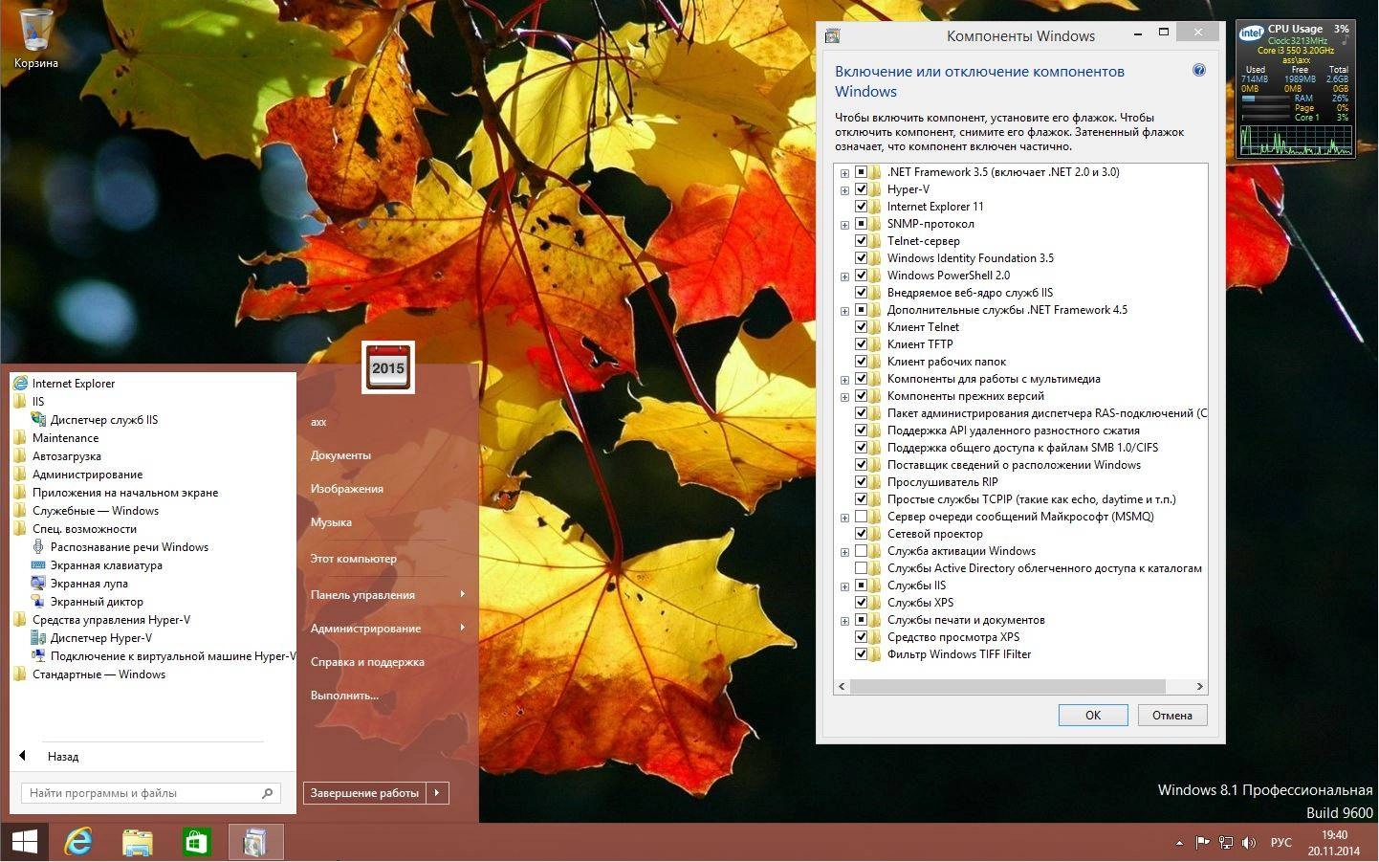Viewport: 1379px width, 862px height.
Task: Expand Службы печати и документов node
Action: [x=844, y=621]
